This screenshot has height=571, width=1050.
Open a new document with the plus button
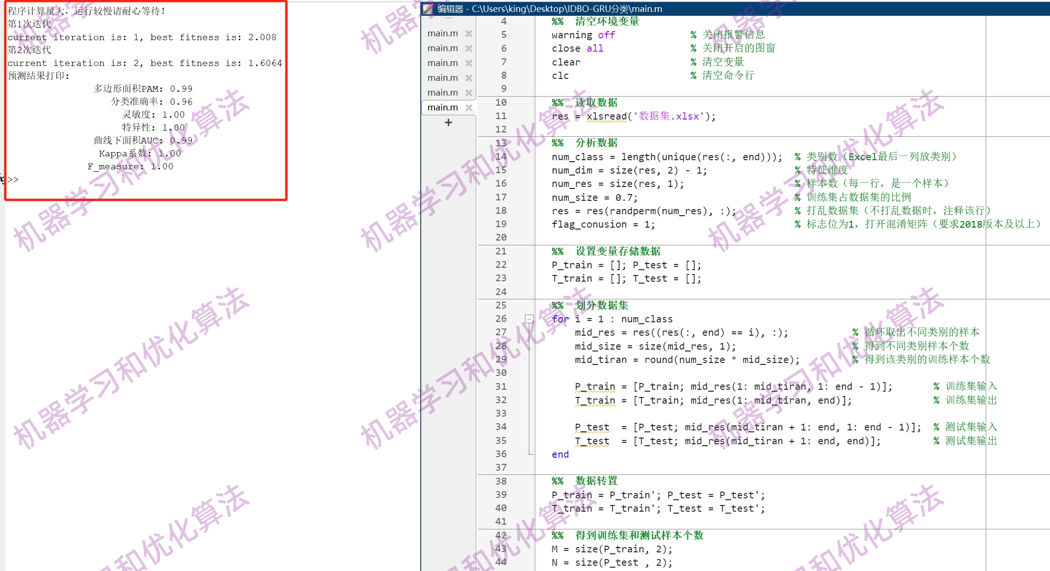click(448, 122)
